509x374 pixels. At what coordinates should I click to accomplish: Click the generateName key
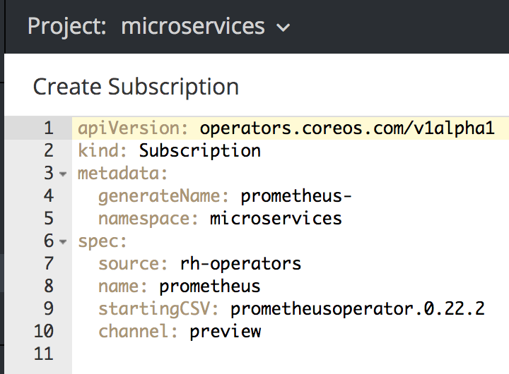click(x=163, y=196)
